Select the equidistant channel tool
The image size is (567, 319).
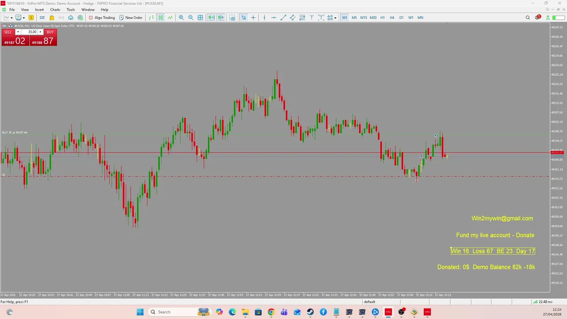[x=292, y=18]
